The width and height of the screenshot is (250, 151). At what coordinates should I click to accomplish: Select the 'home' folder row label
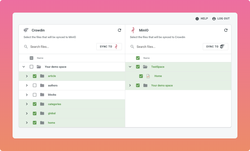[52, 123]
